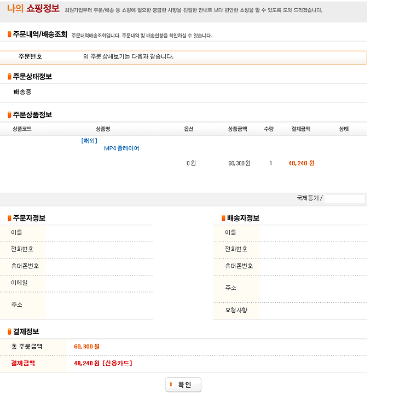The height and width of the screenshot is (396, 394).
Task: Click the 주문내역/배송조회 heading
Action: [40, 34]
